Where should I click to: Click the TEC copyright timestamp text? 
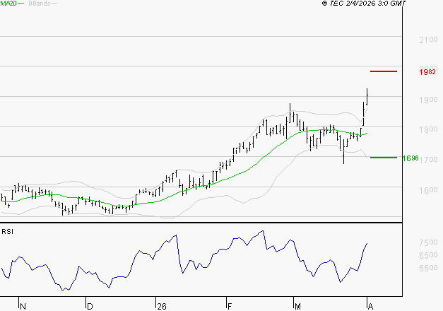[x=364, y=4]
